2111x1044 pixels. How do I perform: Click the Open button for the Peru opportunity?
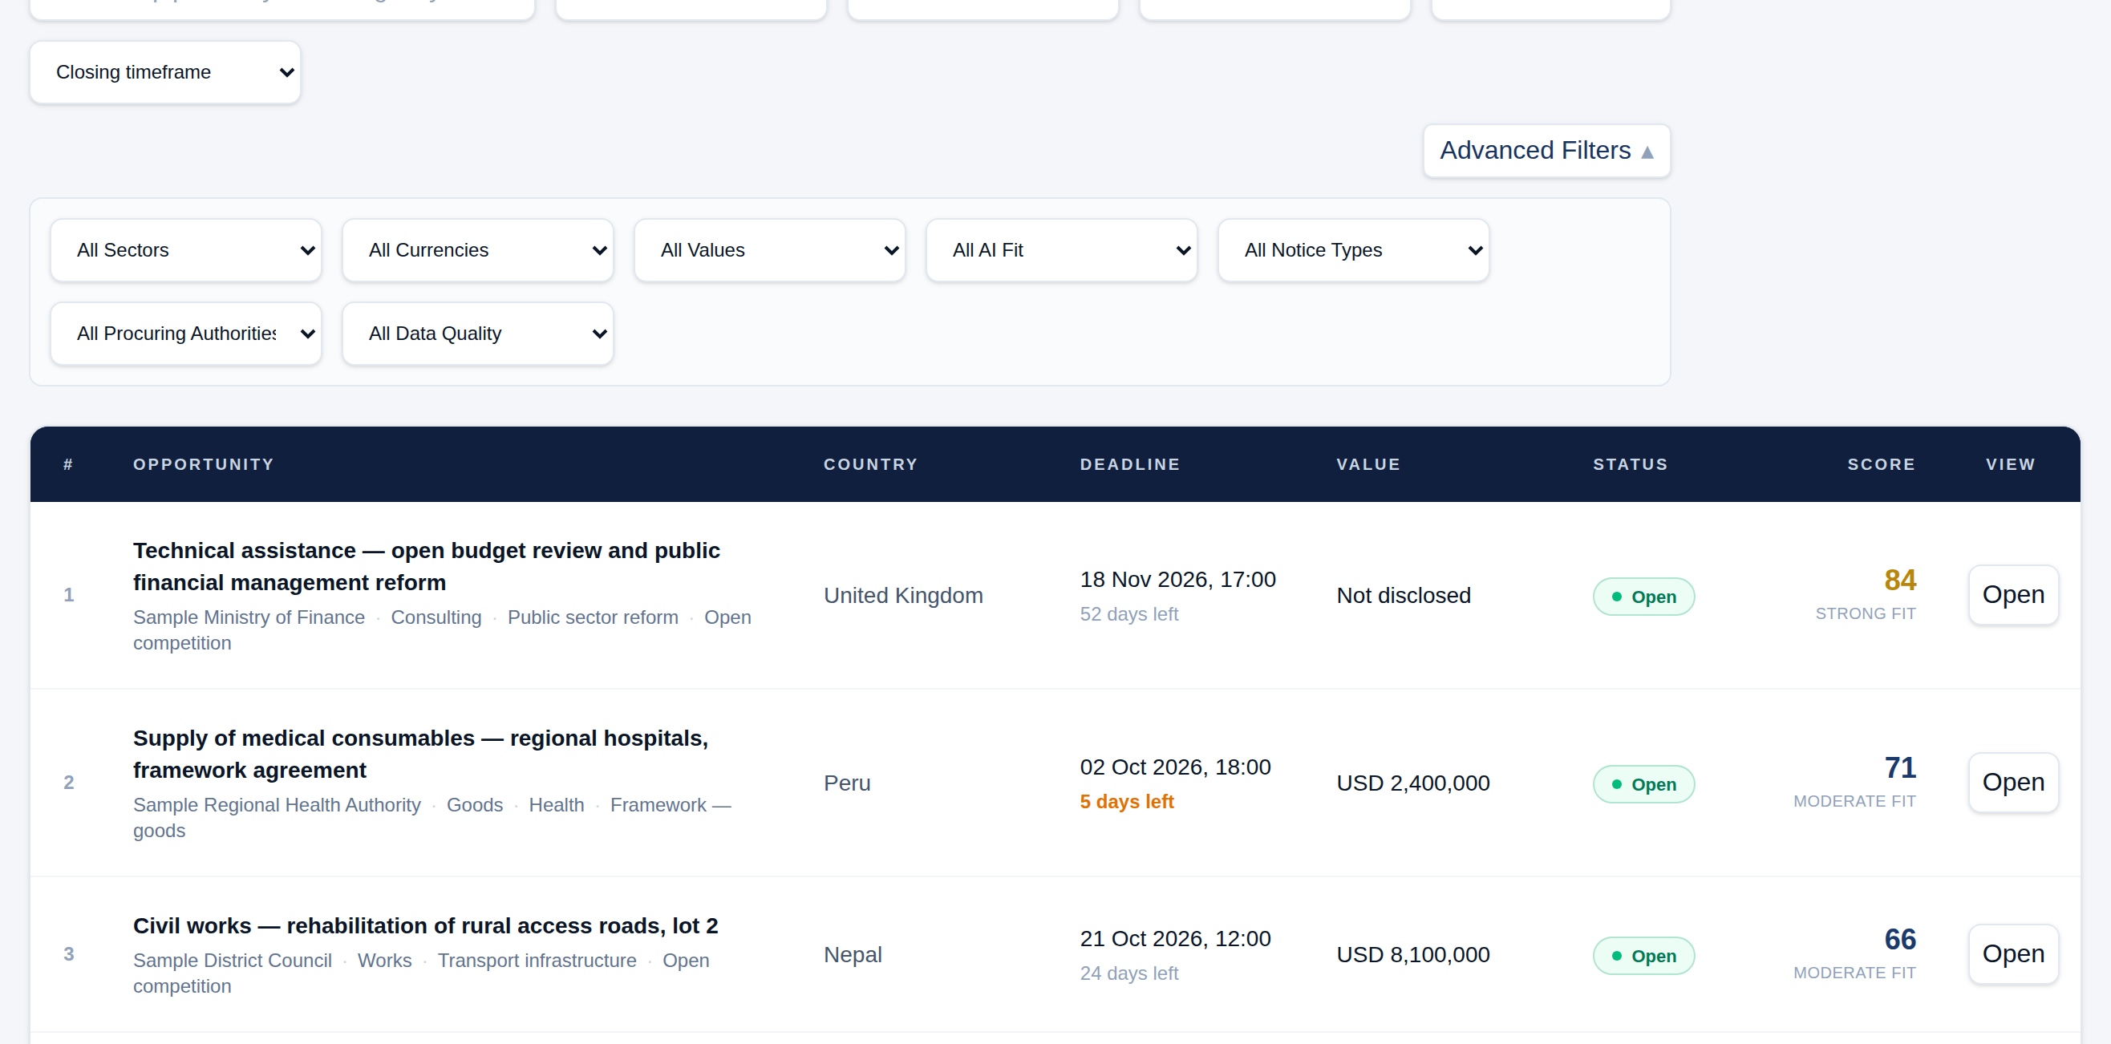point(2012,783)
